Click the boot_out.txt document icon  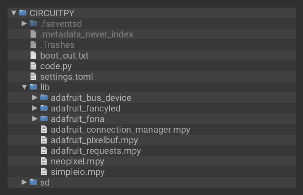pos(33,56)
